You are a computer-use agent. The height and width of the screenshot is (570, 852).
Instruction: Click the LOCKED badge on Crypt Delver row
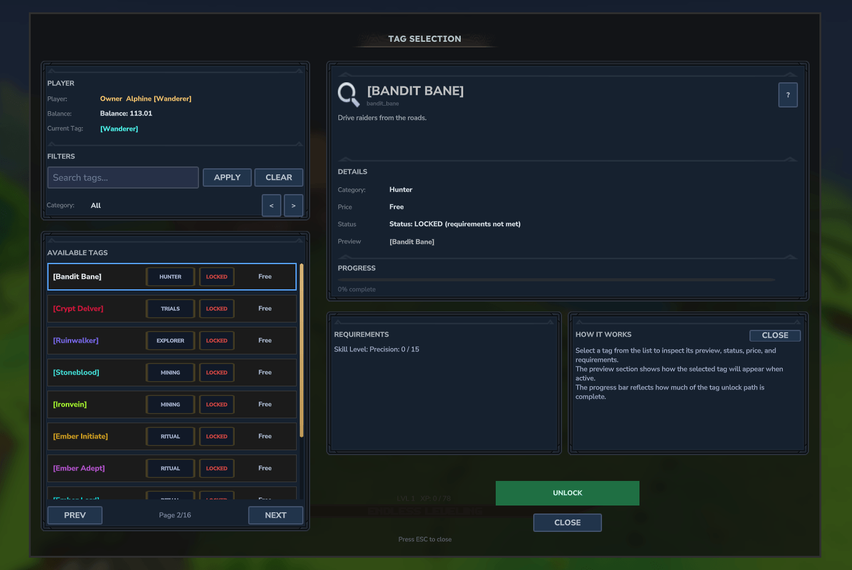[x=217, y=309]
